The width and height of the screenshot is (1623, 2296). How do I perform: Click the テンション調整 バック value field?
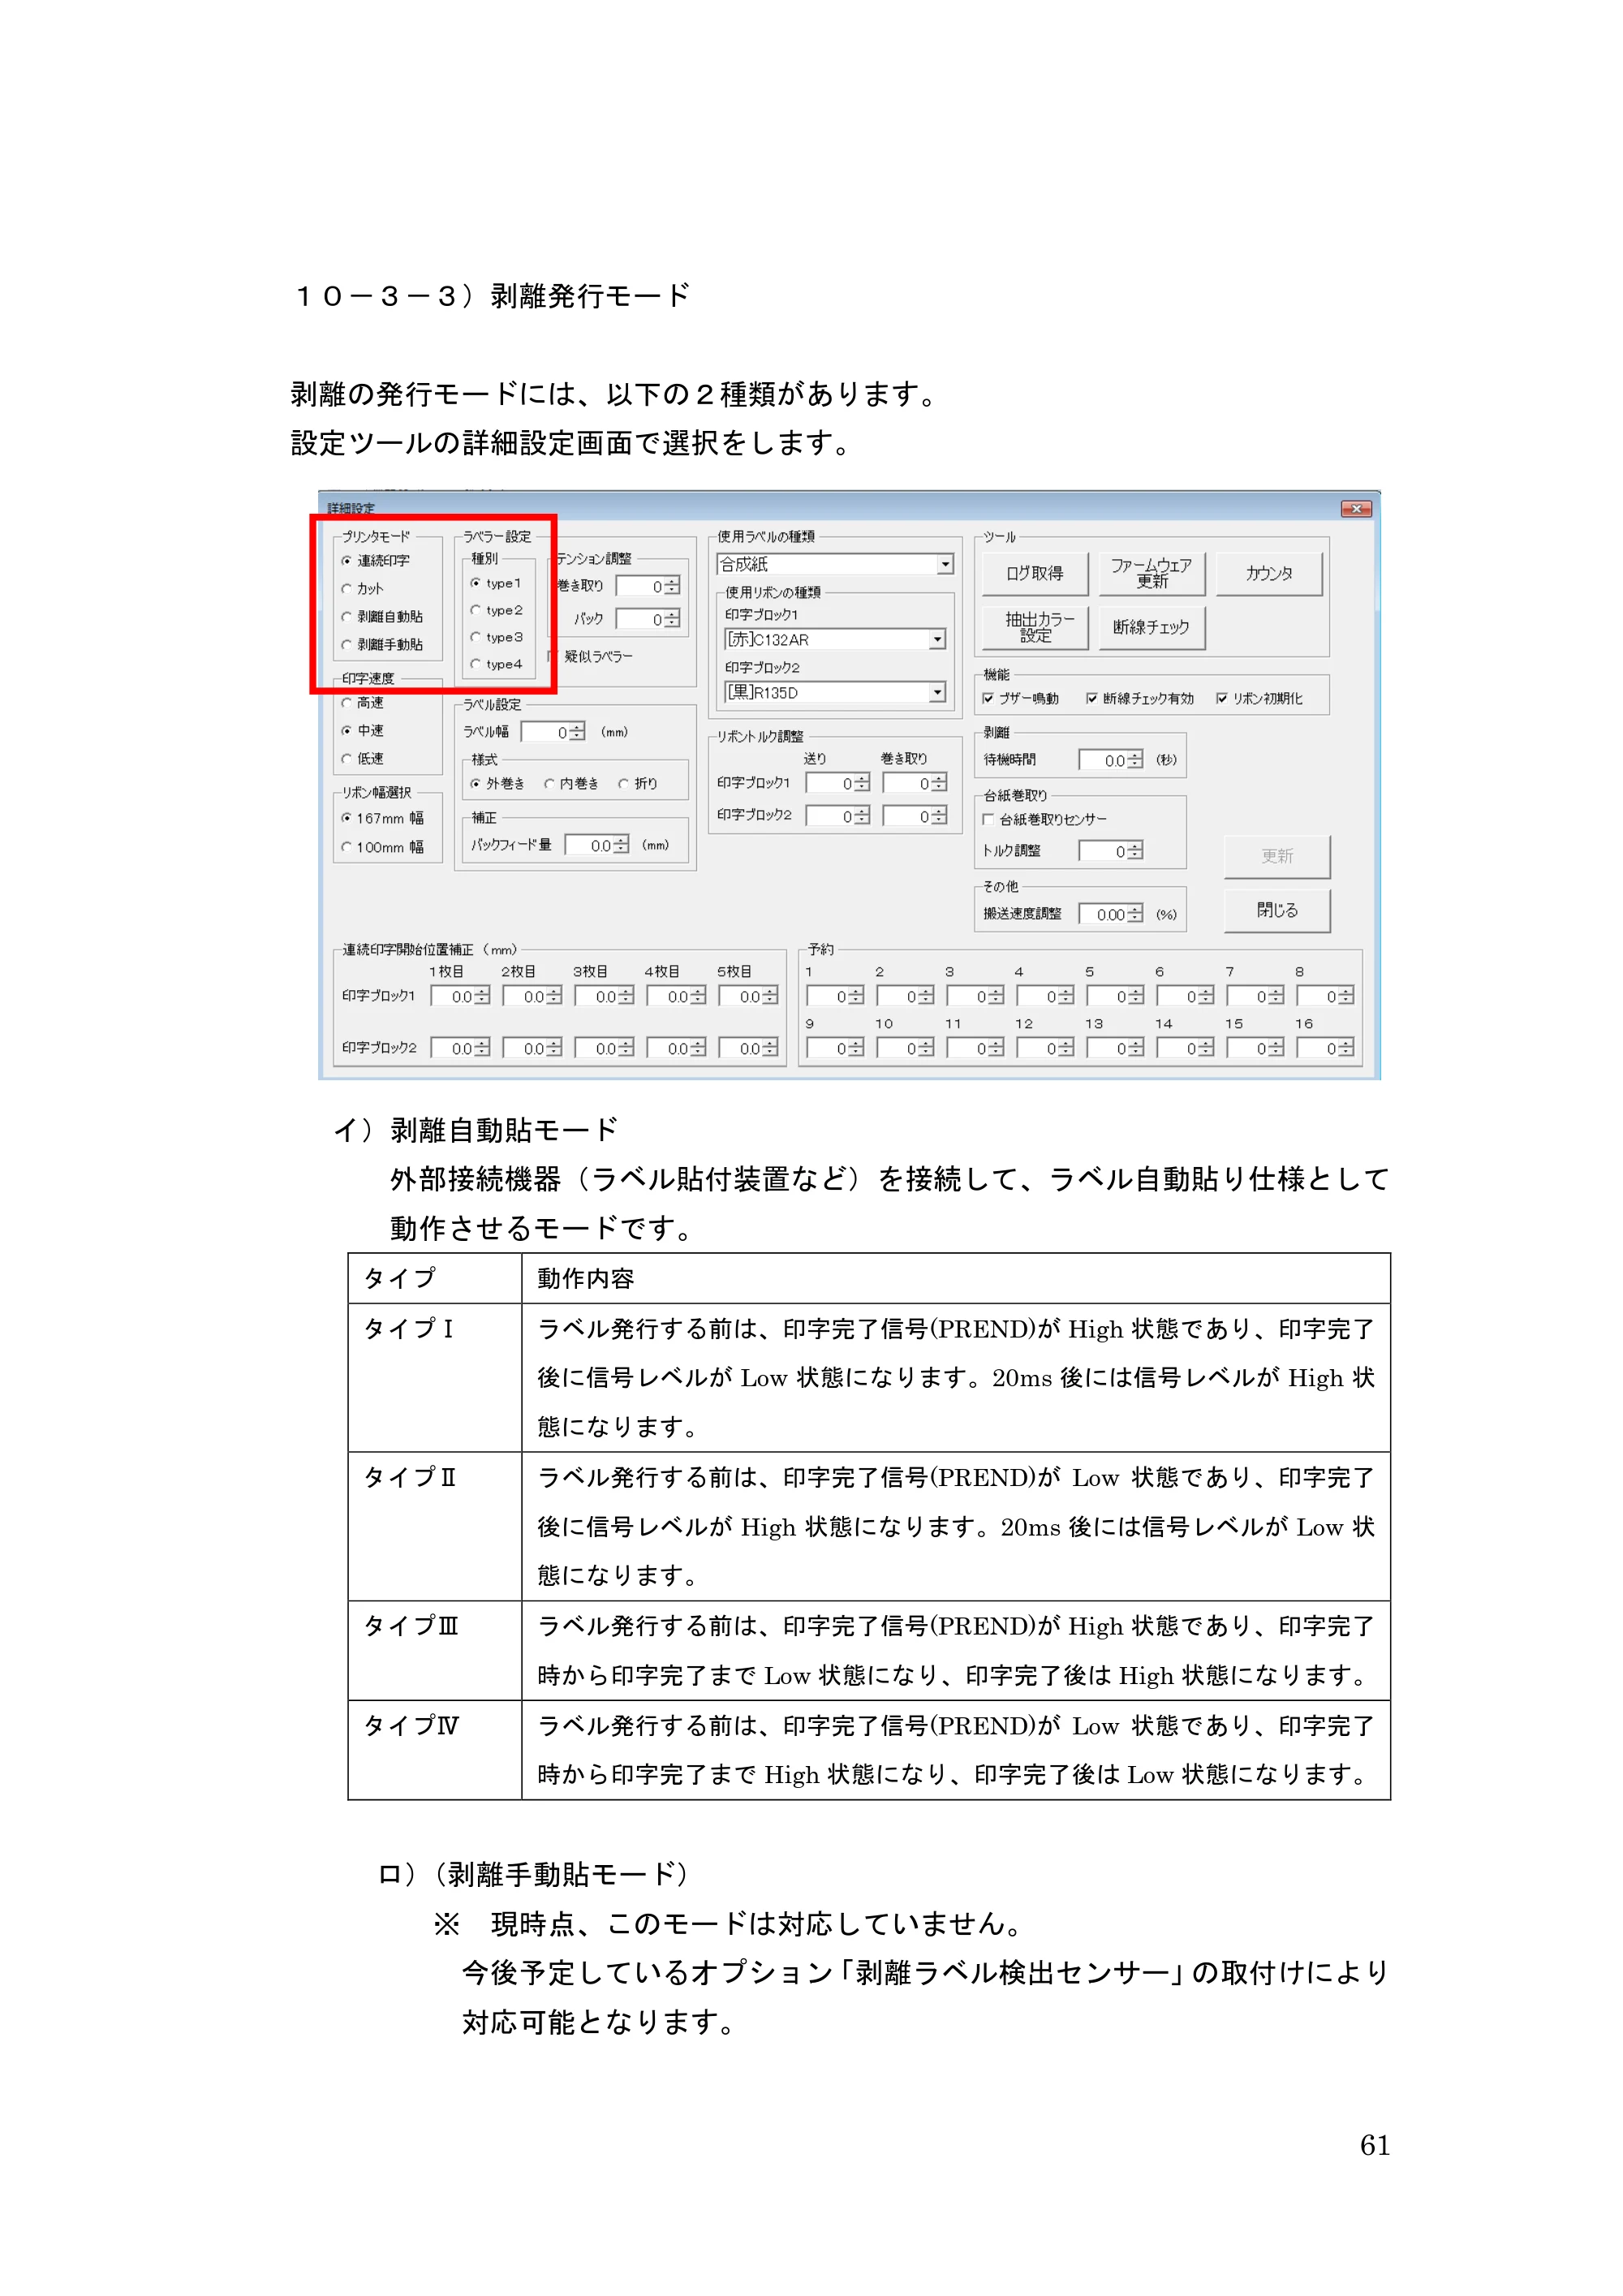[648, 620]
